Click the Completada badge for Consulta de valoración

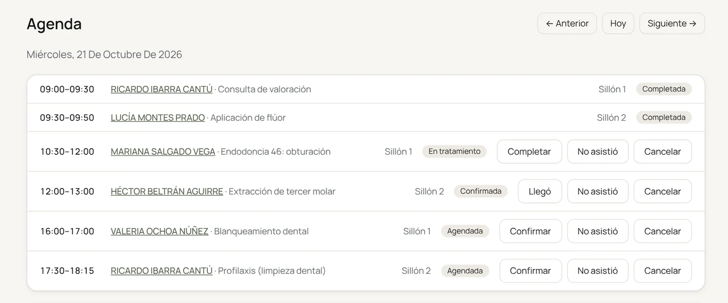point(664,89)
